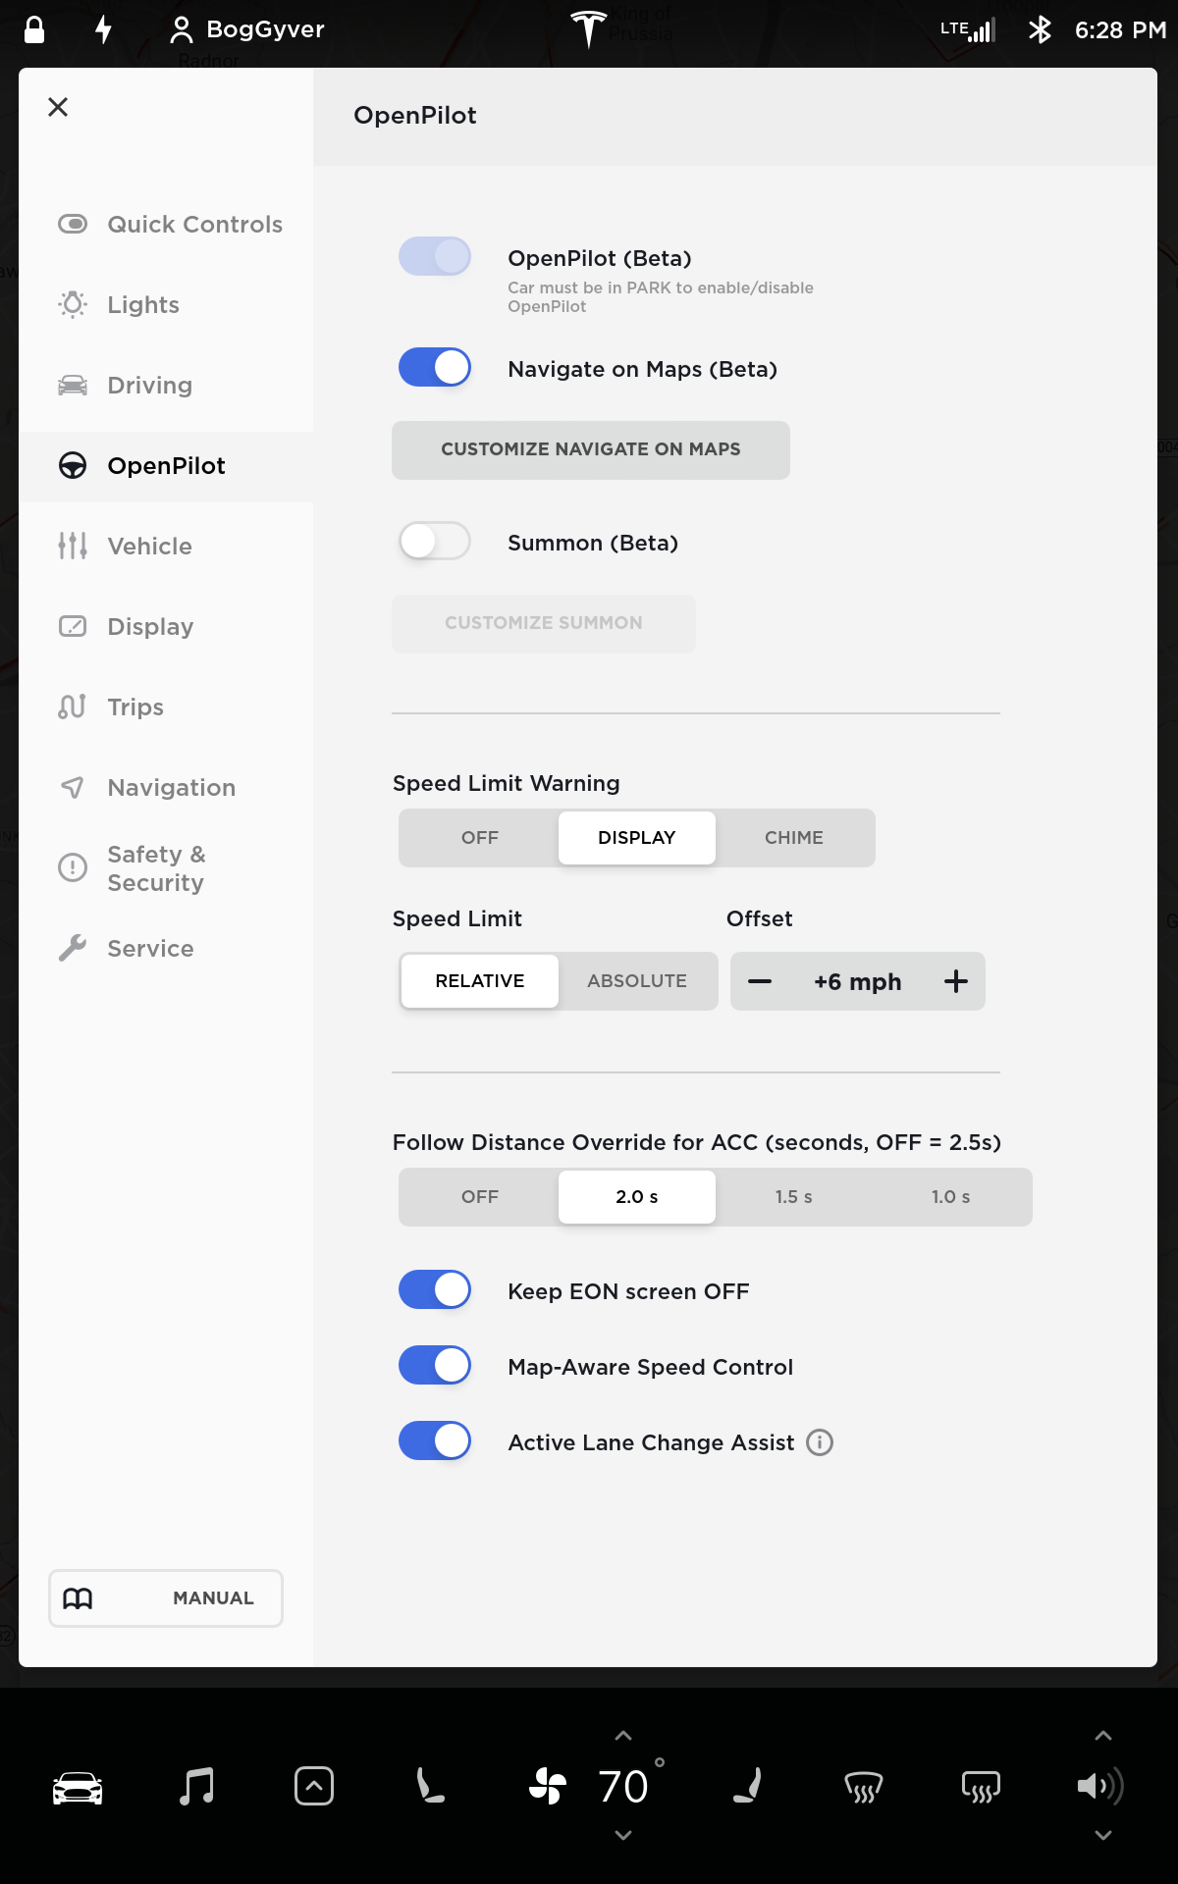Select 1.5 s follow distance
The height and width of the screenshot is (1884, 1178).
click(x=793, y=1197)
